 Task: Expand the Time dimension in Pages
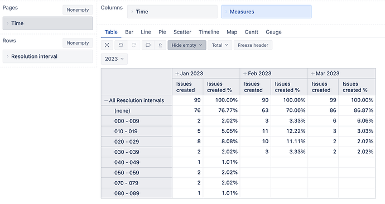coord(8,23)
